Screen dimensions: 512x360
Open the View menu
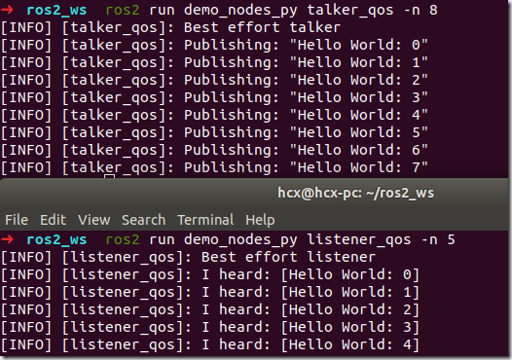click(94, 220)
